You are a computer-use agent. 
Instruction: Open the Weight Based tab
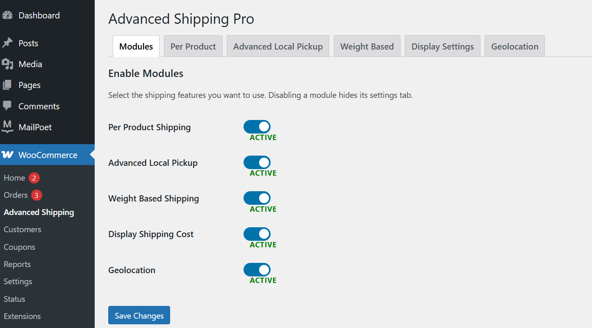pos(367,46)
